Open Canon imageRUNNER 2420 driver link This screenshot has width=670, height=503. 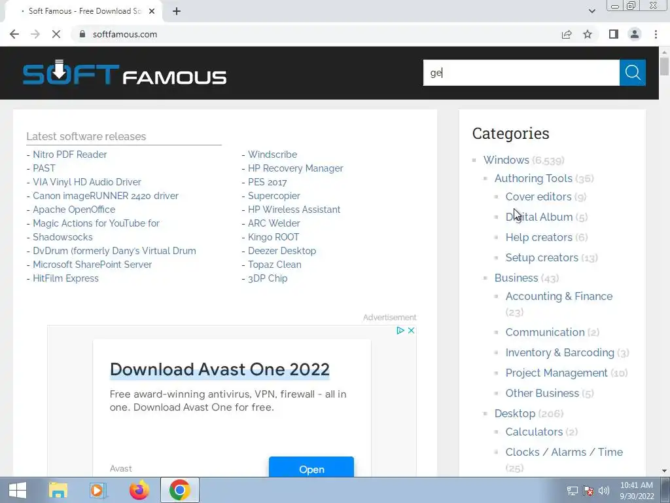tap(105, 195)
